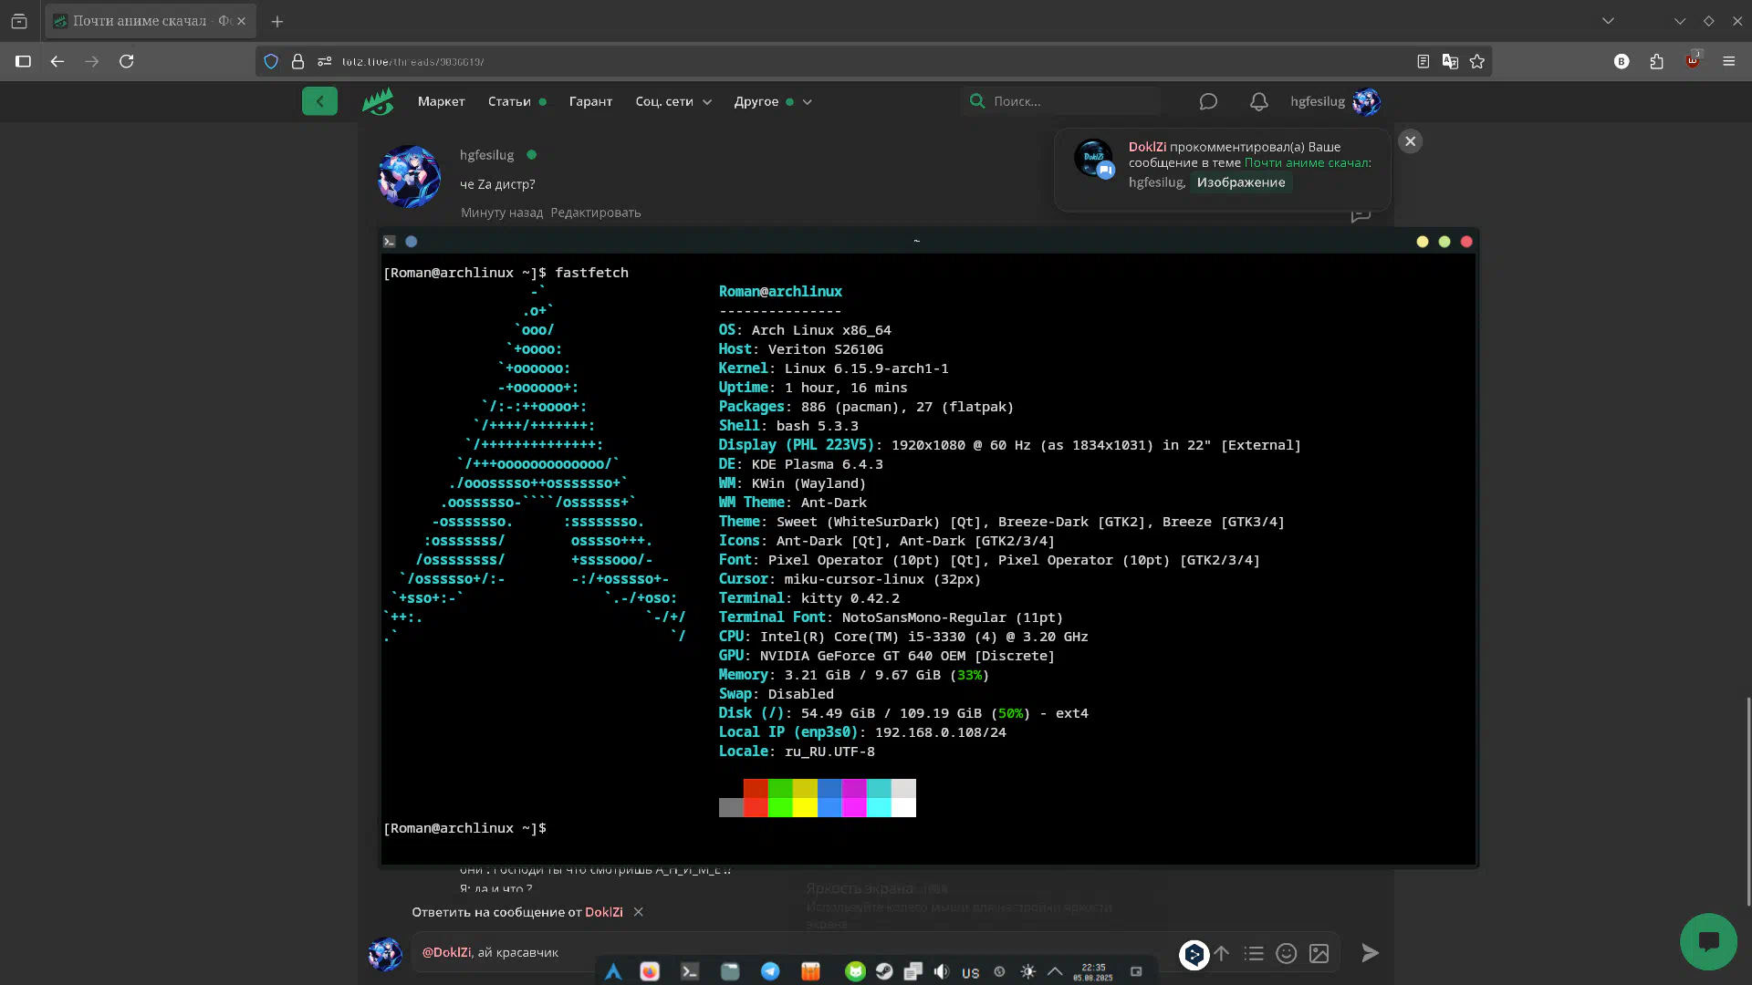Open the browser hamburger menu

(x=1728, y=61)
